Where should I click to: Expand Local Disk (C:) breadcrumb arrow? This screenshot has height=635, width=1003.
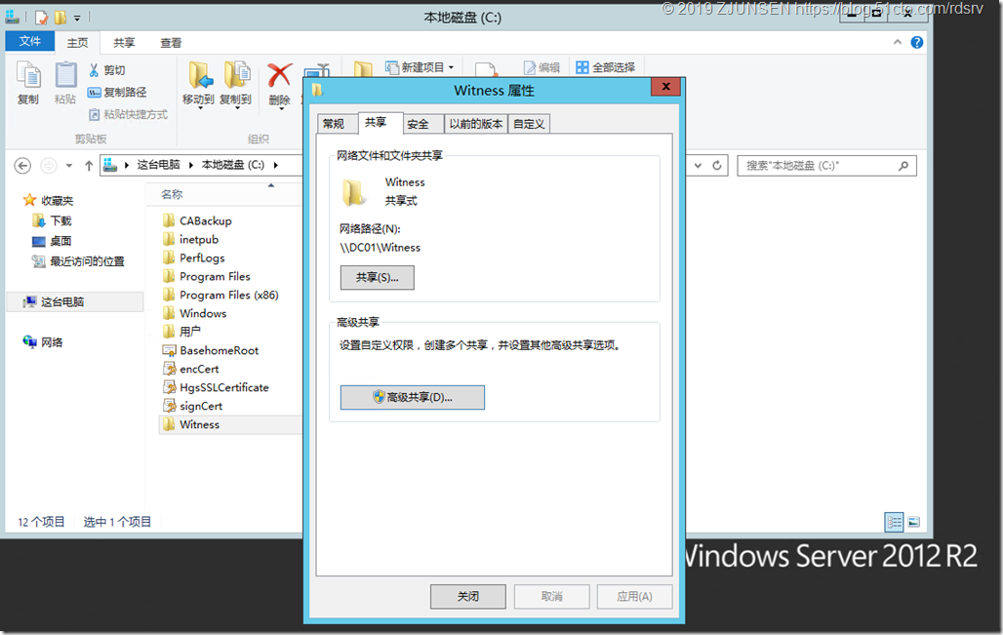[276, 165]
